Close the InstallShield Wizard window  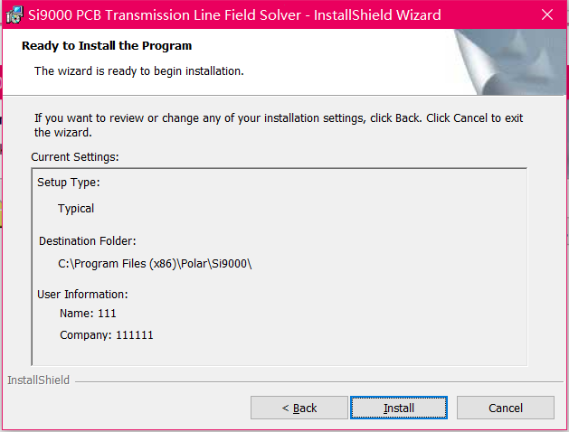(547, 14)
